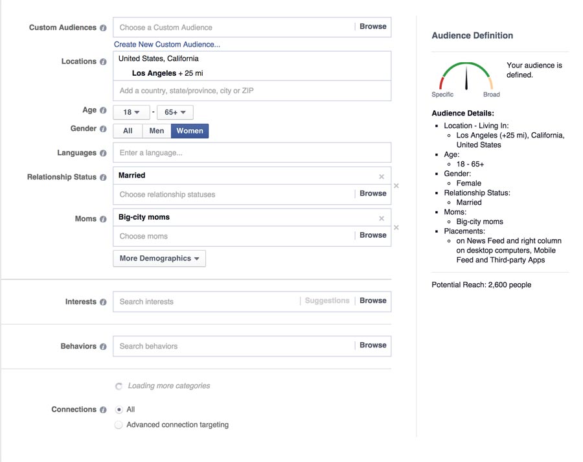
Task: Open the Custom Audiences info tooltip icon
Action: 103,28
